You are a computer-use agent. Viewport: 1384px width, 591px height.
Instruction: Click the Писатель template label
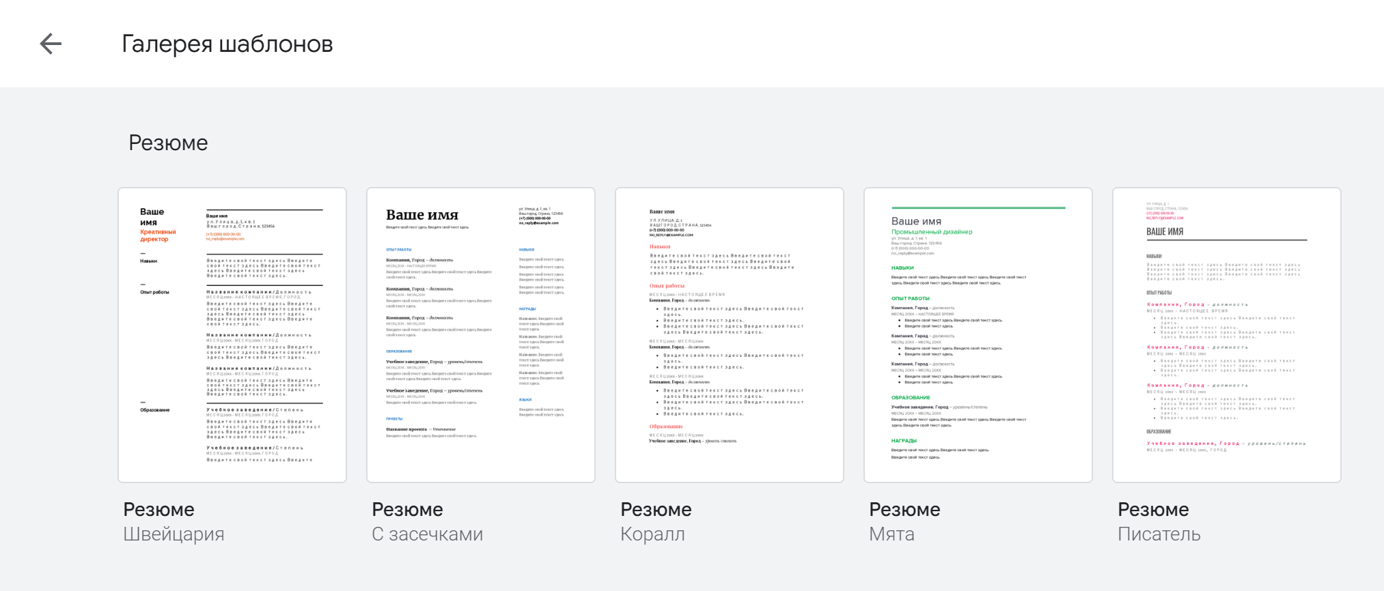click(x=1159, y=534)
